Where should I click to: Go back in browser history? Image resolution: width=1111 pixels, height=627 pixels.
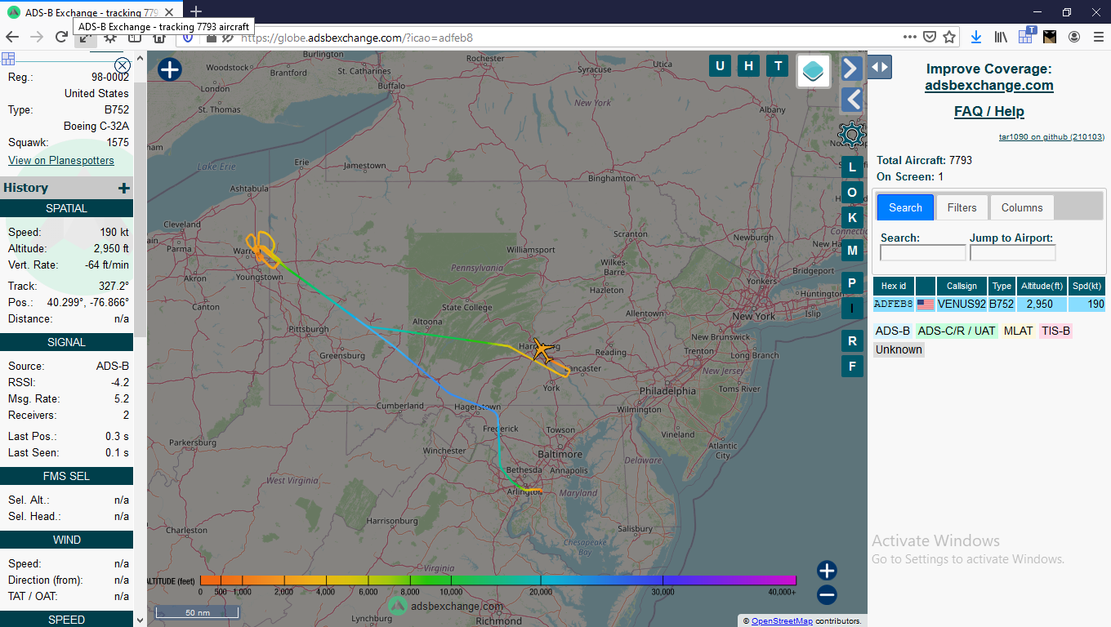point(12,37)
